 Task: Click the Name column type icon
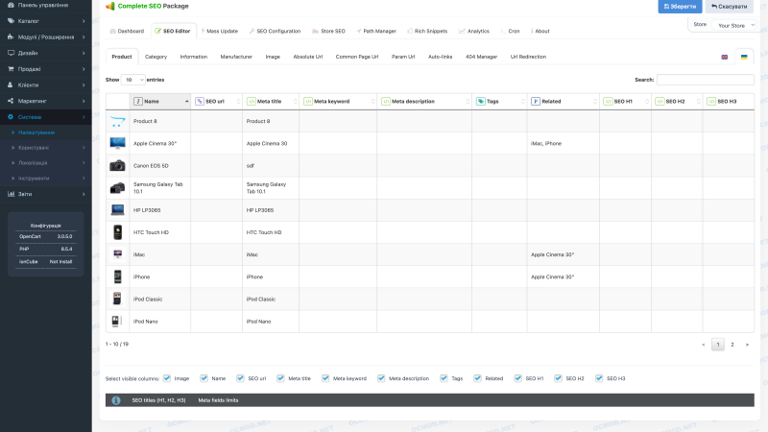[x=138, y=102]
